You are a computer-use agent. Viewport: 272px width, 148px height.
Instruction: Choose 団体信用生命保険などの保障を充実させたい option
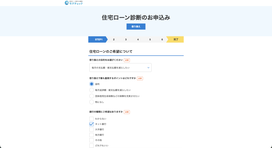click(x=92, y=96)
